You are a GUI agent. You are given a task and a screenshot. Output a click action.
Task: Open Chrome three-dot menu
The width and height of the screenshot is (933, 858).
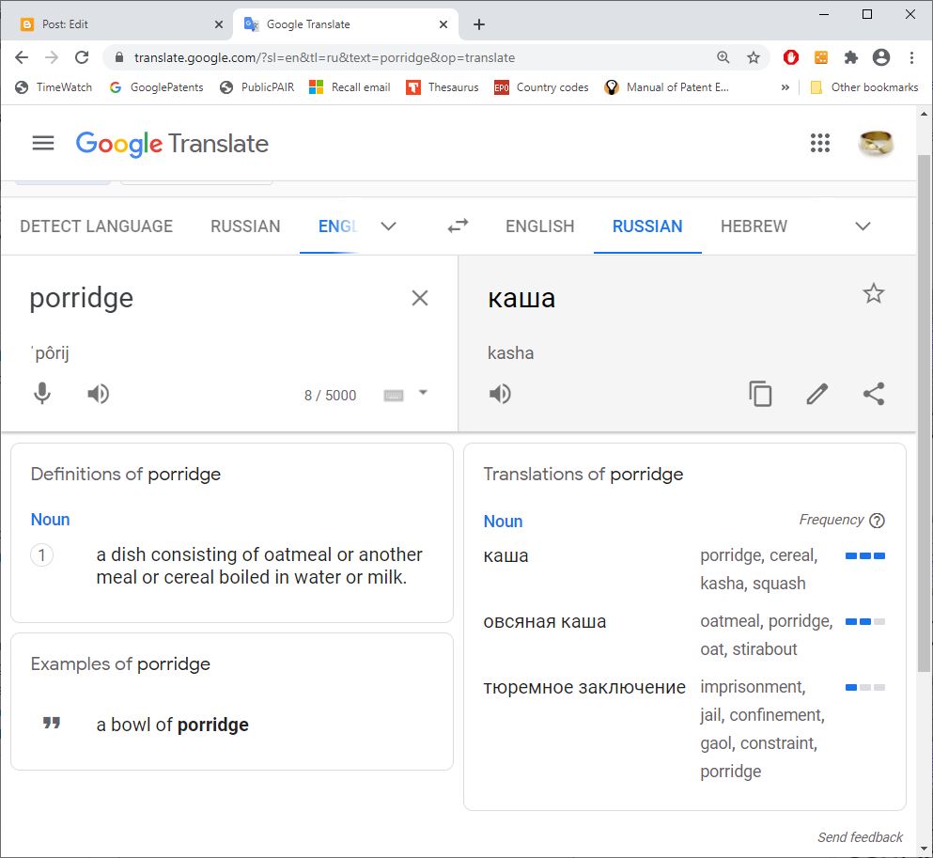click(x=911, y=57)
